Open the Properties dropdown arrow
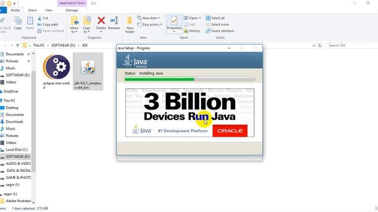Image resolution: width=378 pixels, height=212 pixels. point(174,32)
